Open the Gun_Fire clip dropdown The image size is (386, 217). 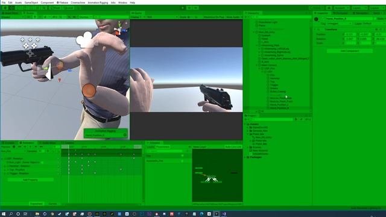coord(13,151)
